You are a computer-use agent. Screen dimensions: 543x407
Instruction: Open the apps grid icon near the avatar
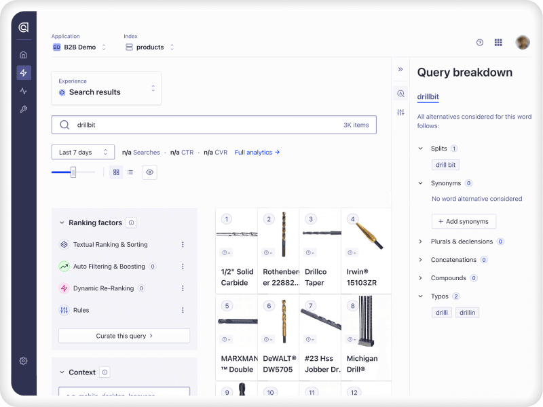[498, 42]
